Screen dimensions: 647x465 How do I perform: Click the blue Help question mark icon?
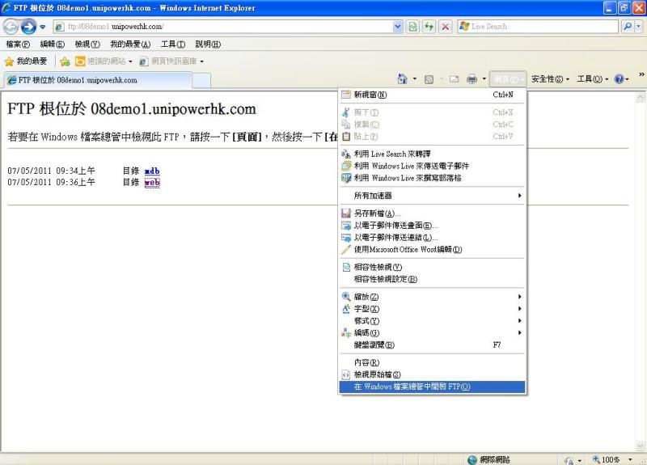coord(619,78)
